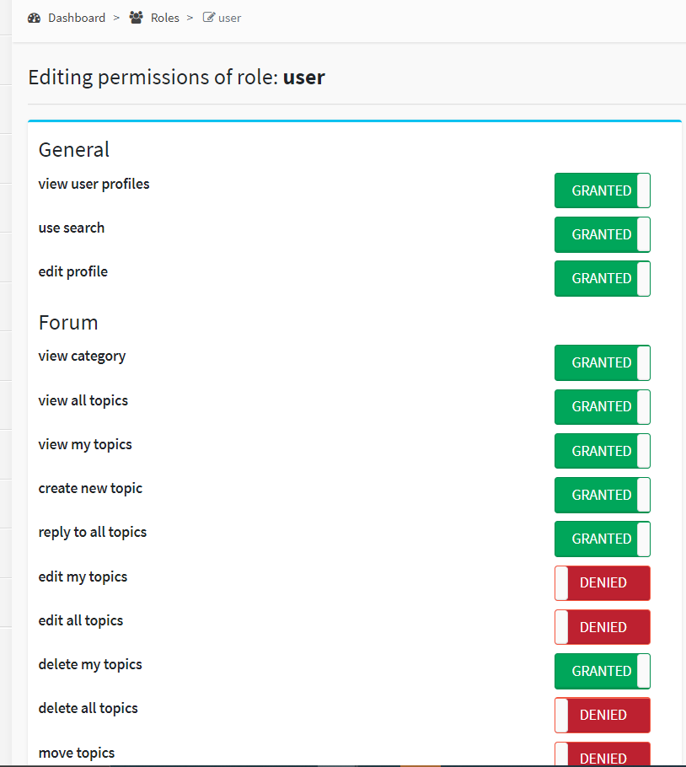Image resolution: width=686 pixels, height=767 pixels.
Task: Toggle the reply to all topics permission
Action: [603, 539]
